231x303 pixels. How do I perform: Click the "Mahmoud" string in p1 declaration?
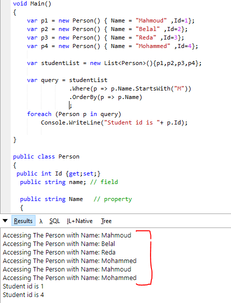click(x=151, y=20)
